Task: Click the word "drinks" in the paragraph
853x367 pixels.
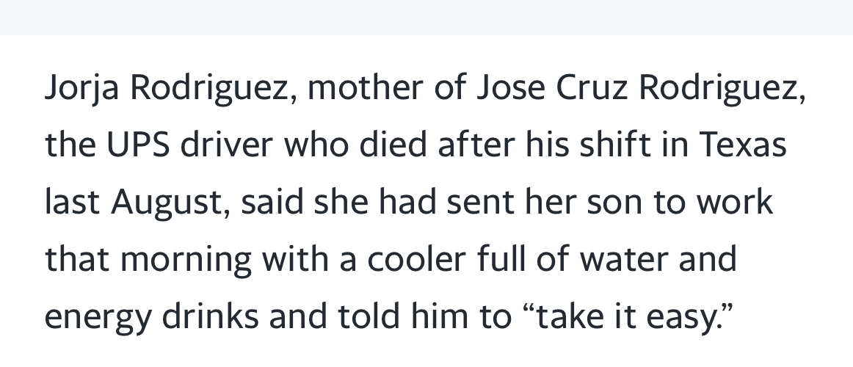Action: tap(211, 316)
